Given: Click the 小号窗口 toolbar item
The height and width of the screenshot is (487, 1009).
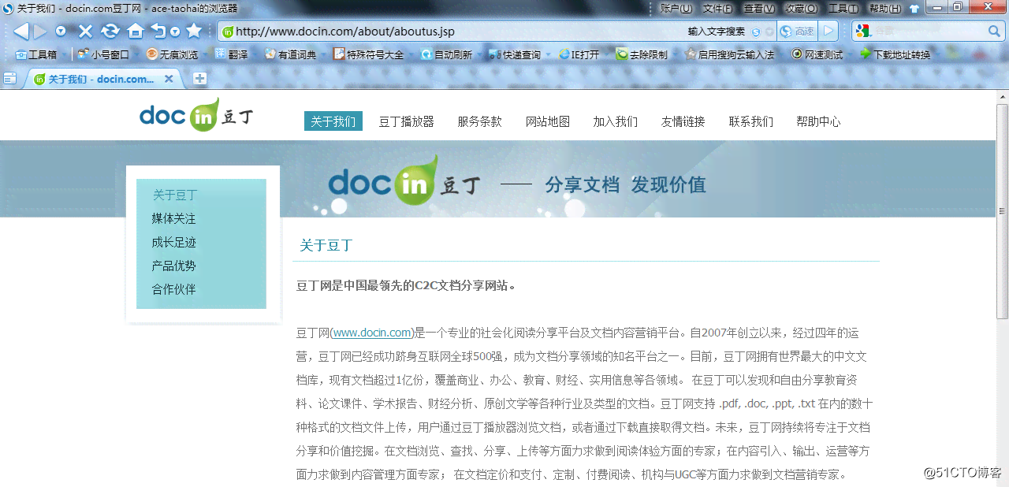Looking at the screenshot, I should [103, 54].
